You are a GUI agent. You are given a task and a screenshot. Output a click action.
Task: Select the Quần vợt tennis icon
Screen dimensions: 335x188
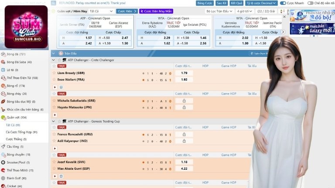(3, 117)
